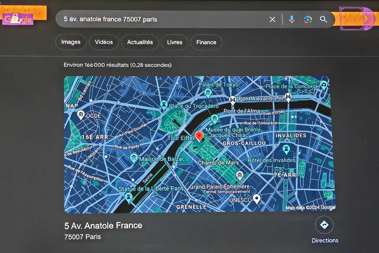Clear the search box with the X icon
This screenshot has height=253, width=379.
272,19
